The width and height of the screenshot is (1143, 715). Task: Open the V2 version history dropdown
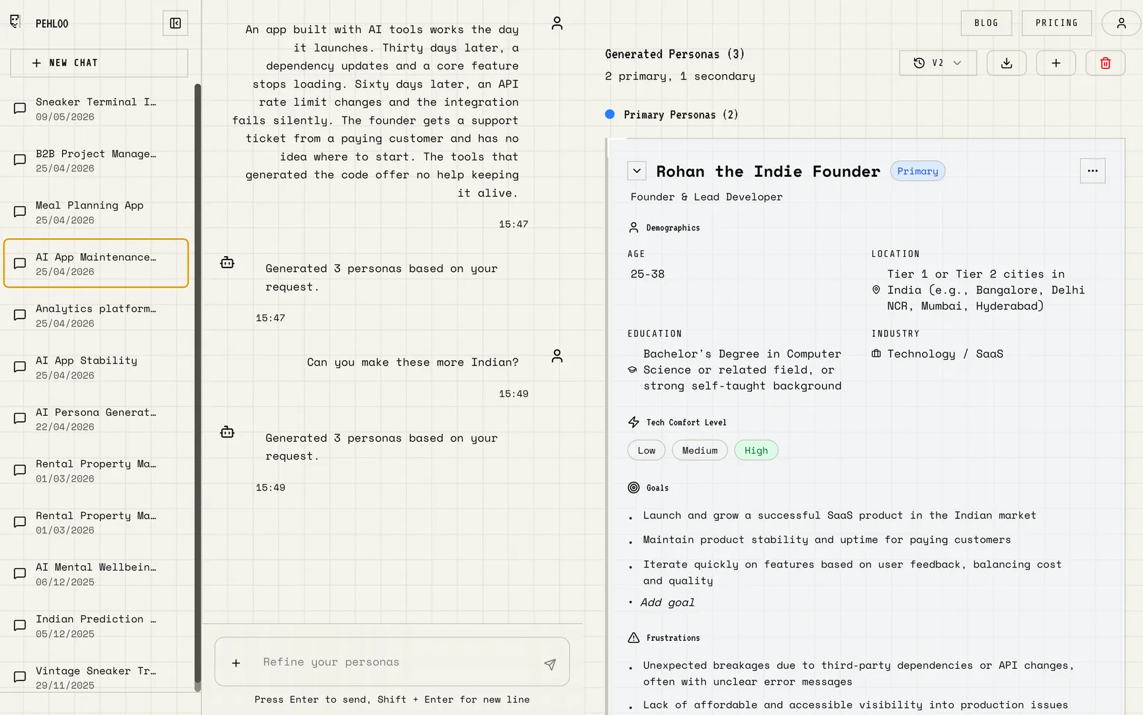click(x=938, y=63)
